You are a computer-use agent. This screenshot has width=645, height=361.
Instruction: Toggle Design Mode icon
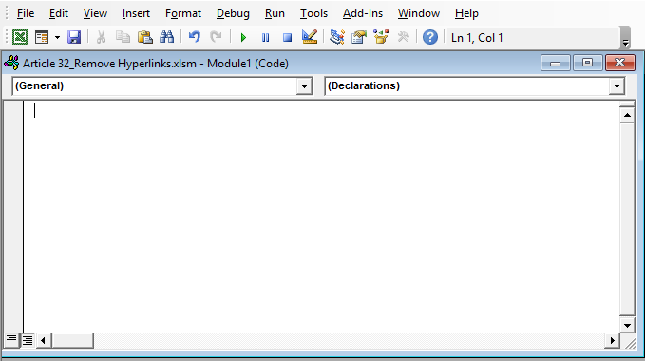coord(310,37)
